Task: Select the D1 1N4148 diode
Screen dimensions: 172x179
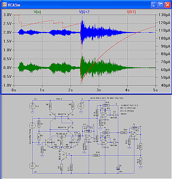Action: click(115, 115)
